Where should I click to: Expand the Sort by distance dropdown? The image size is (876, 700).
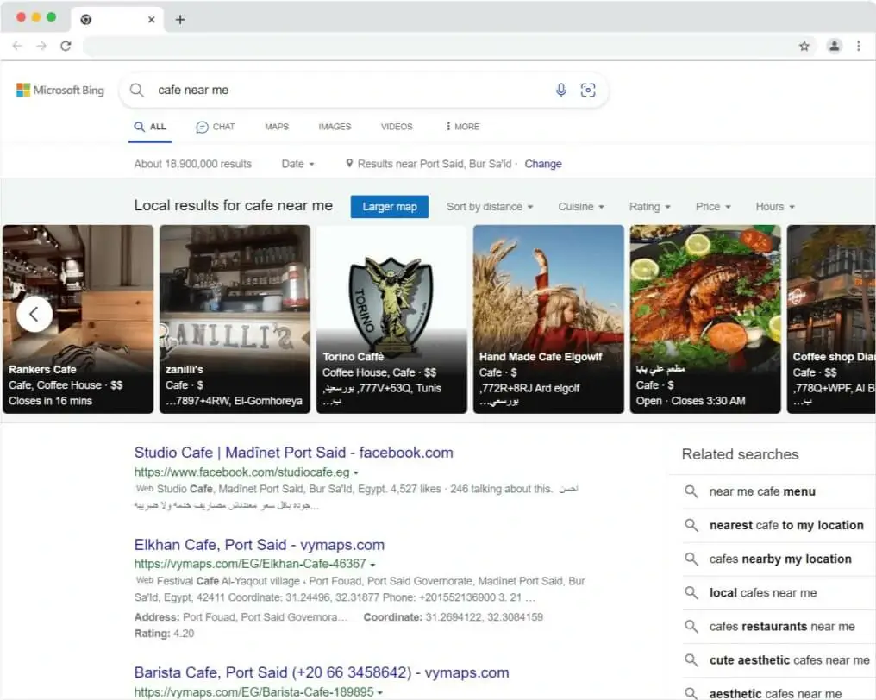490,206
